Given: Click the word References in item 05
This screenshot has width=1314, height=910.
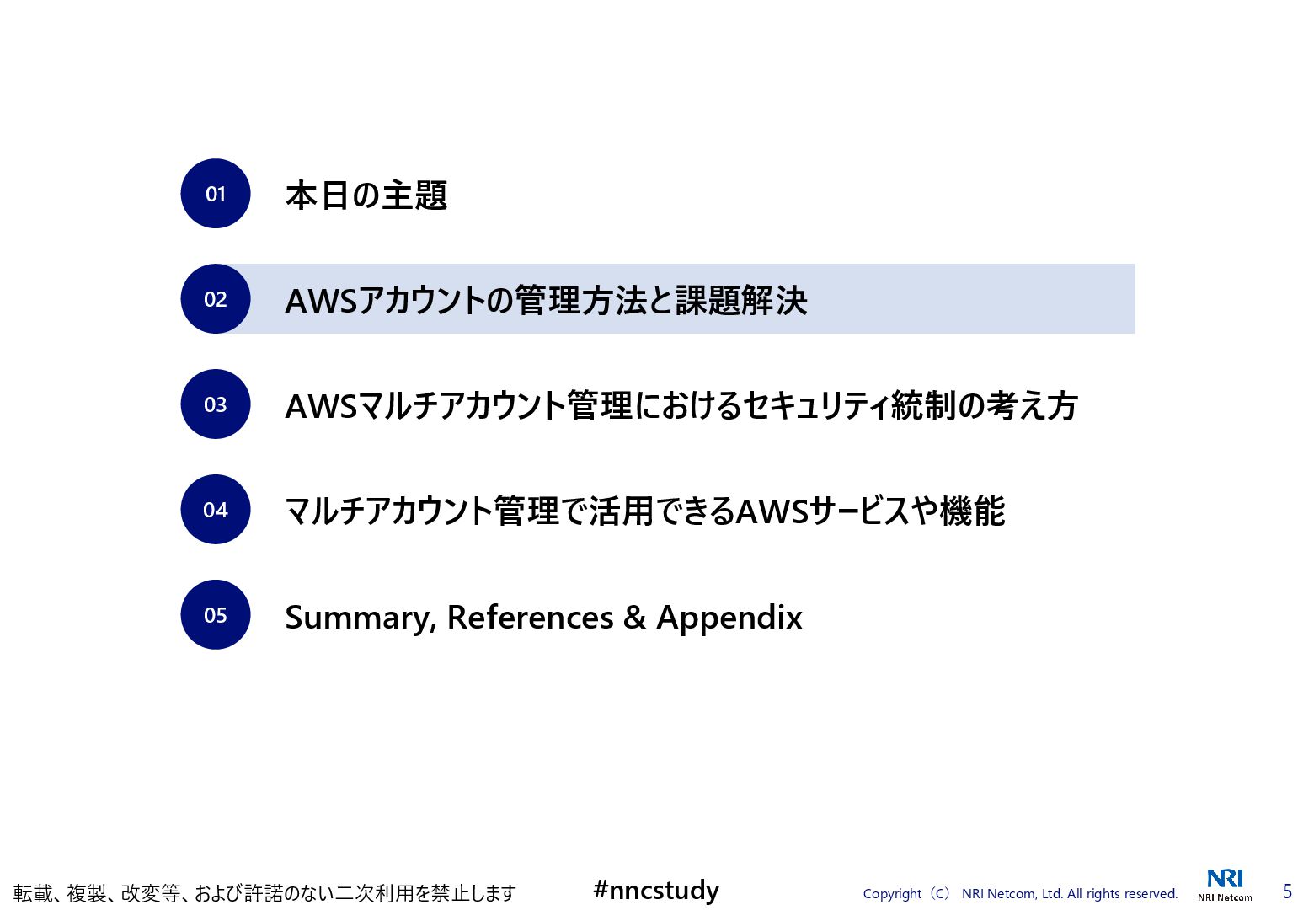Looking at the screenshot, I should pos(530,618).
